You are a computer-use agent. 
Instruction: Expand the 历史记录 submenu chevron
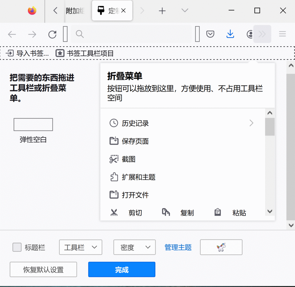[x=251, y=123]
